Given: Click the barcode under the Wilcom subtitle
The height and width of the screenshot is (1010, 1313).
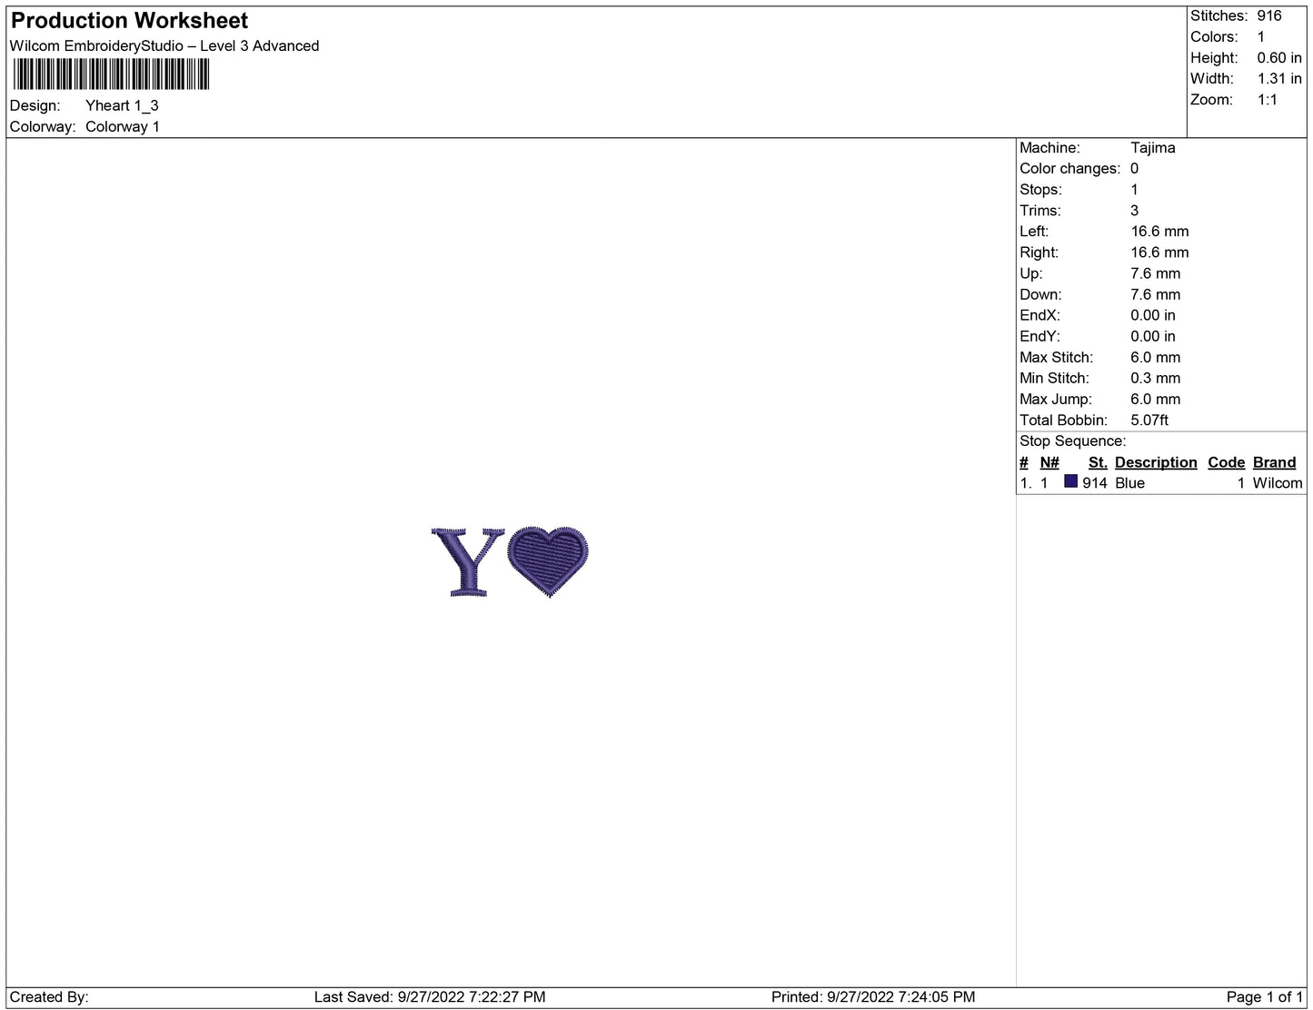Looking at the screenshot, I should 111,74.
